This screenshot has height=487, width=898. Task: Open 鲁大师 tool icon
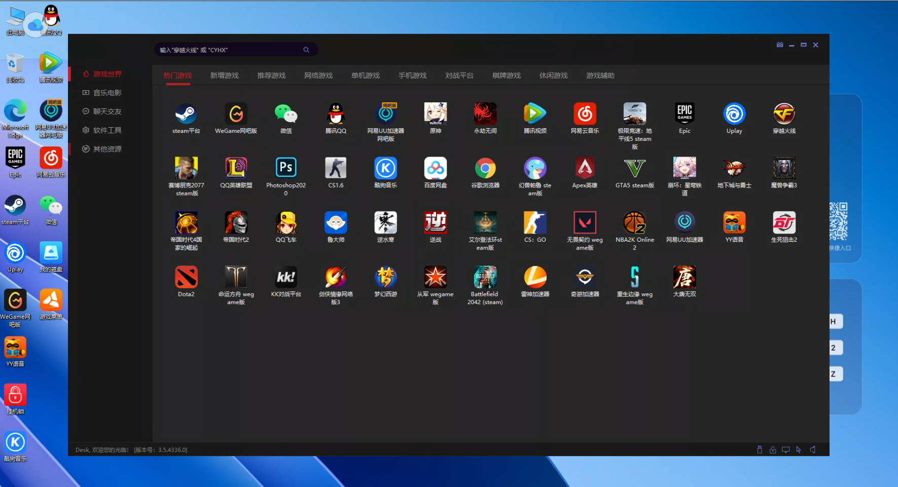336,222
